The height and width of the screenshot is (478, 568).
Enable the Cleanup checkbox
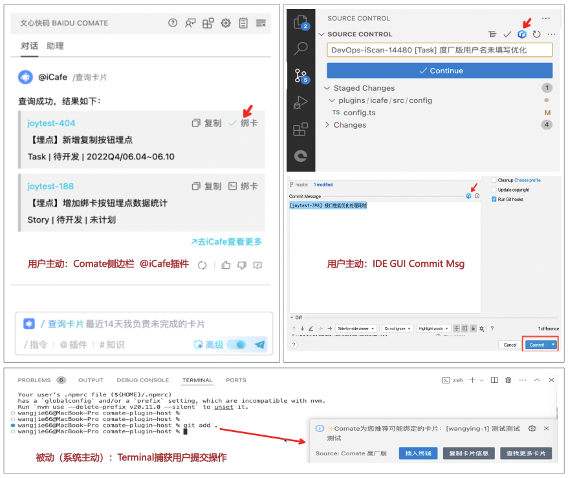pyautogui.click(x=494, y=180)
